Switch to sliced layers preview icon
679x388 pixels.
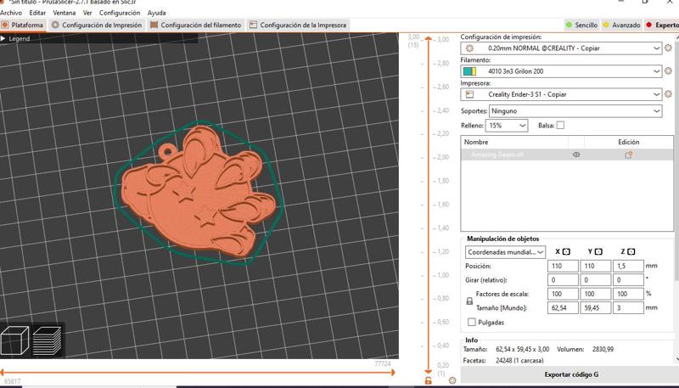(47, 340)
